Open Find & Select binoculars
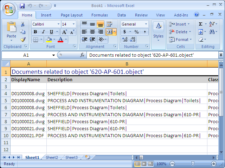The height and width of the screenshot is (168, 225). [212, 32]
